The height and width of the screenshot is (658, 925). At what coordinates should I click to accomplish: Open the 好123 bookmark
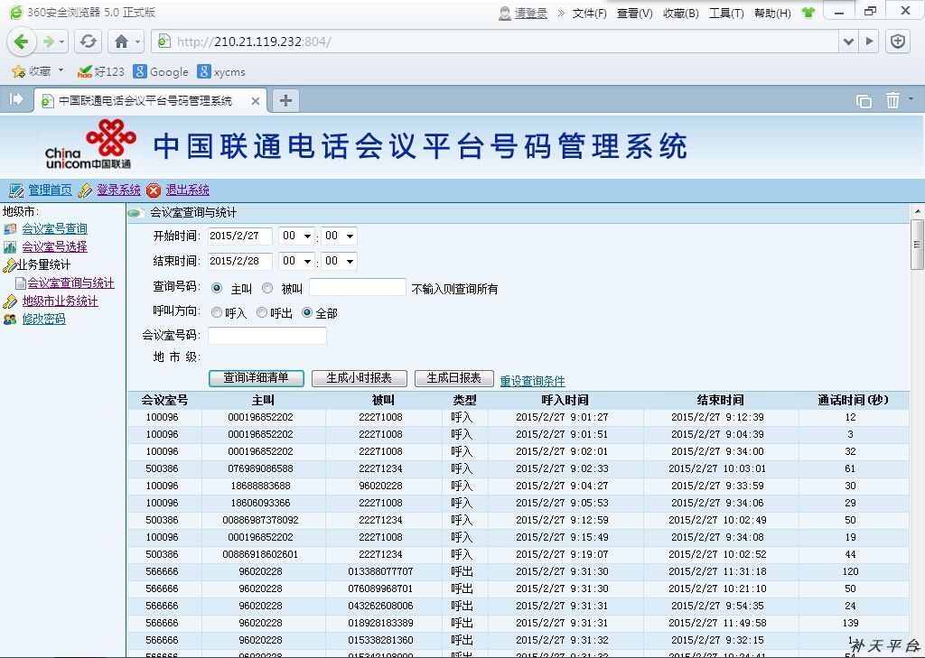[101, 72]
